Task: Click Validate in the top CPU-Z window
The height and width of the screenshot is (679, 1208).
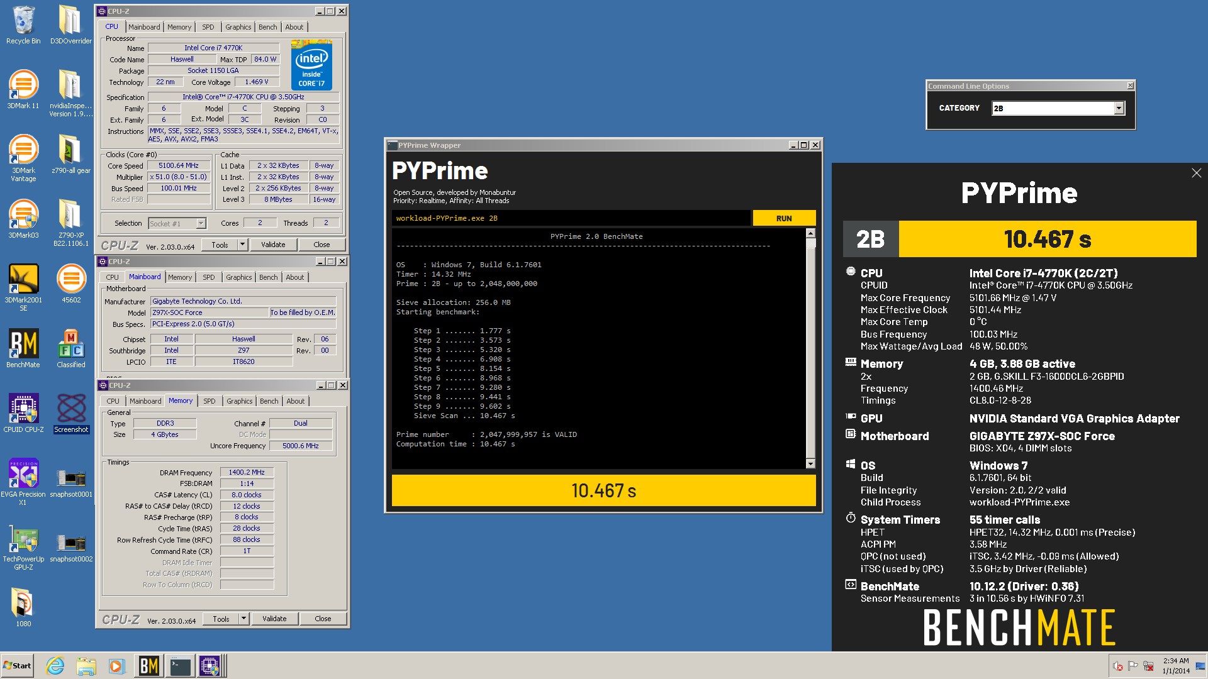Action: tap(273, 245)
